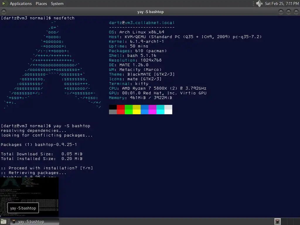Click 'looking for conflicting packages...' line
This screenshot has width=300, height=225.
(x=47, y=135)
